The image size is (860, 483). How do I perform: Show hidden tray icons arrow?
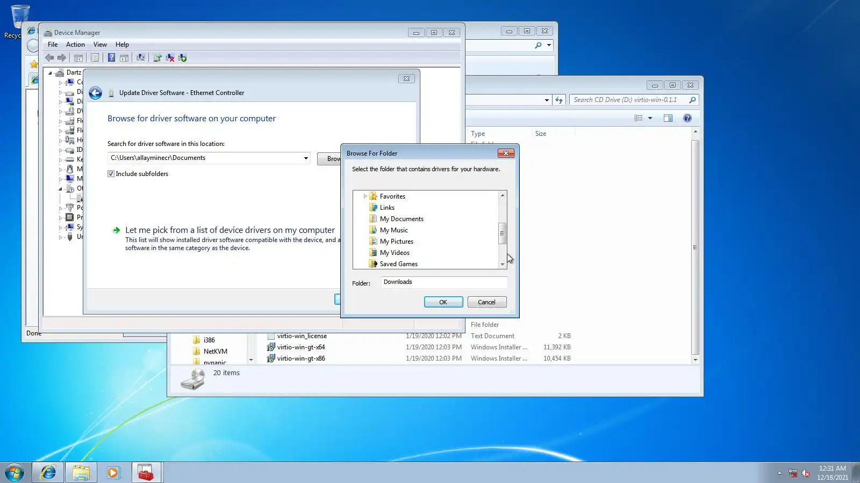coord(779,473)
